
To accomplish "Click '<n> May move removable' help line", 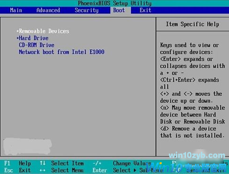I will pos(193,108).
